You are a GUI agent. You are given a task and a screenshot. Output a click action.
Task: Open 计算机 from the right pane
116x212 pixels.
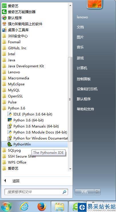[82, 68]
